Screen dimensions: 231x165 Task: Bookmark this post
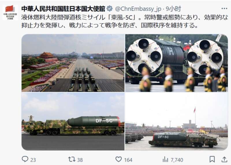point(212,160)
